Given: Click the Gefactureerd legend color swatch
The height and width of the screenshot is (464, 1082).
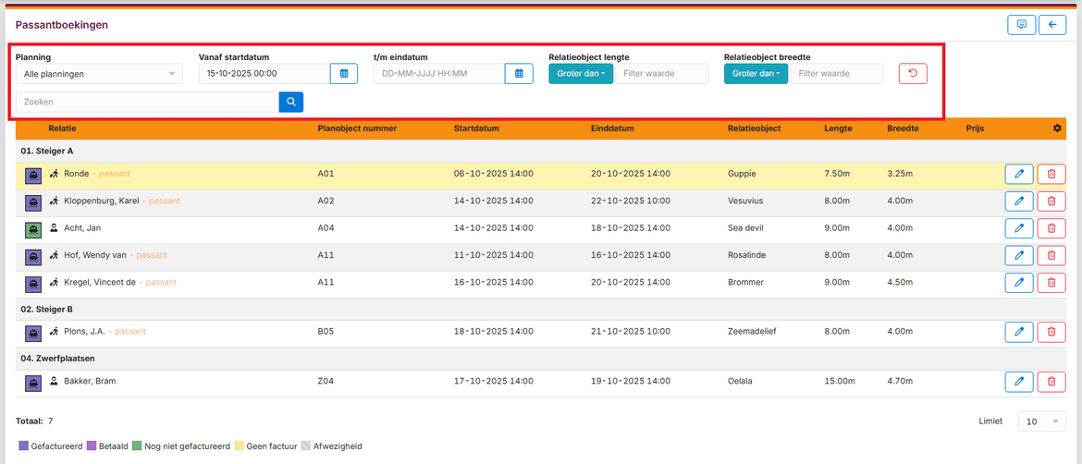Looking at the screenshot, I should click(23, 446).
